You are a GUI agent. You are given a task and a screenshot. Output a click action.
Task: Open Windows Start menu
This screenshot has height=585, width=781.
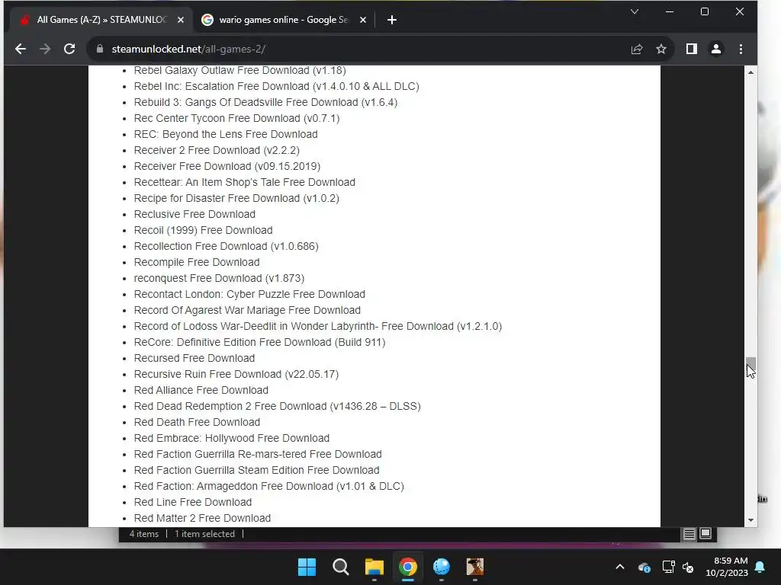point(307,567)
